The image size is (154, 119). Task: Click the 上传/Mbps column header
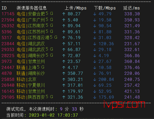tap(75, 8)
